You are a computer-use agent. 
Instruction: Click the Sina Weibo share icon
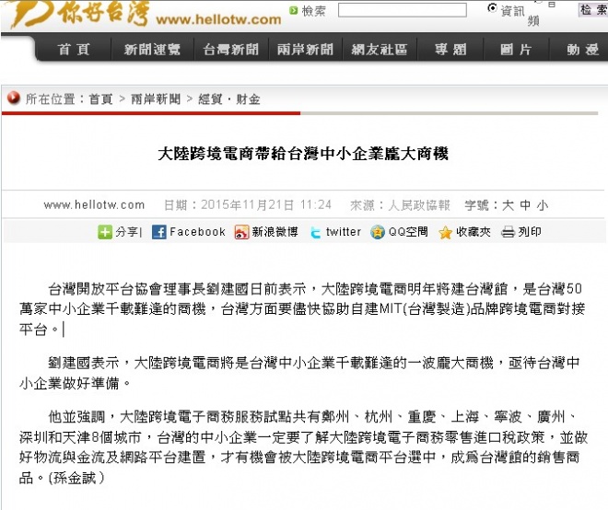(x=241, y=232)
